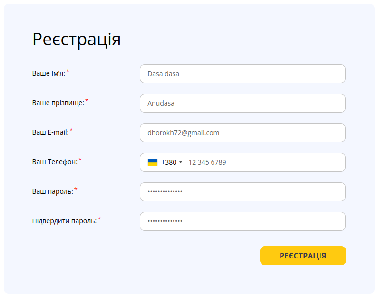Image resolution: width=378 pixels, height=298 pixels.
Task: Click the Ваш Телефон label
Action: coord(55,162)
